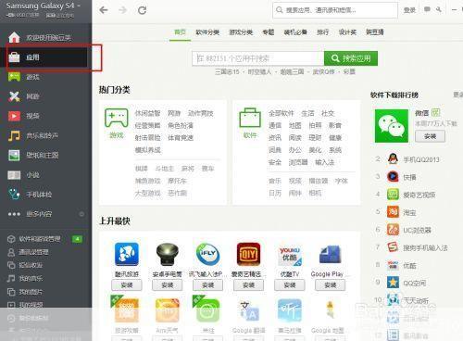The width and height of the screenshot is (463, 341).
Task: Click the green 游戏 gamepad category icon
Action: (117, 118)
